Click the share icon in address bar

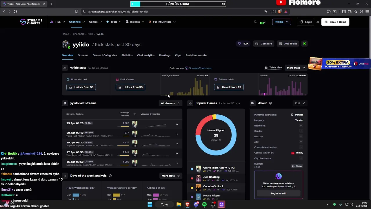(x=272, y=12)
